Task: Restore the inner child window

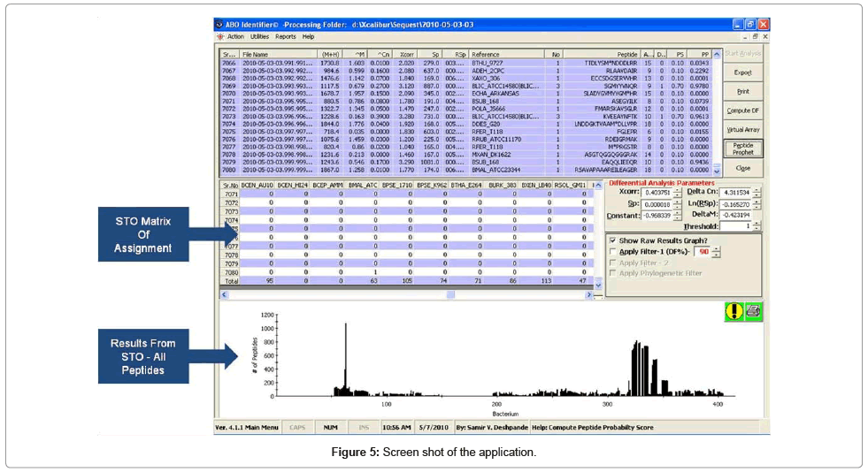Action: click(755, 36)
